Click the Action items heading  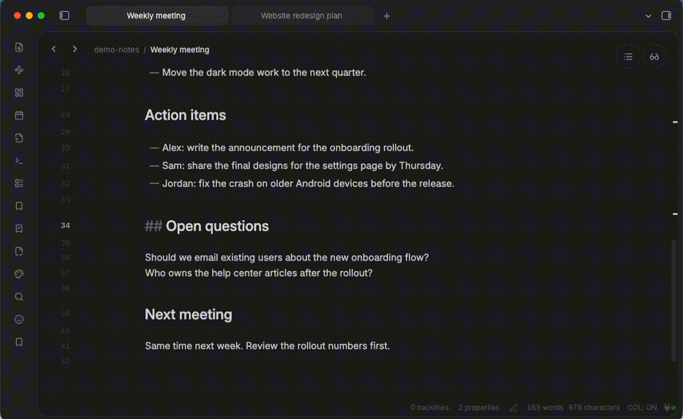click(x=186, y=115)
